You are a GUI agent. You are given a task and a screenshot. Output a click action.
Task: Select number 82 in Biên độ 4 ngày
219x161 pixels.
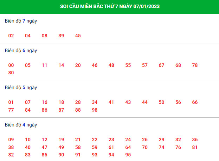point(11,155)
